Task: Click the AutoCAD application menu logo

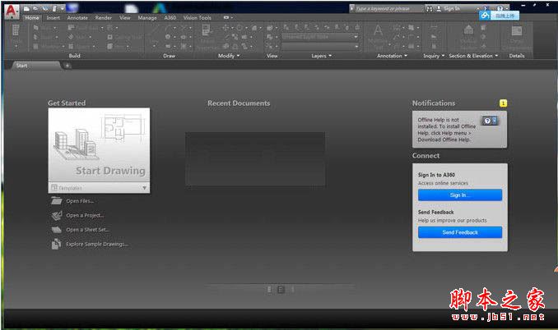Action: 11,11
